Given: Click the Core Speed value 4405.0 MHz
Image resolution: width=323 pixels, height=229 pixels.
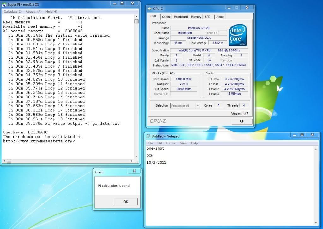Looking at the screenshot, I should pos(183,79).
